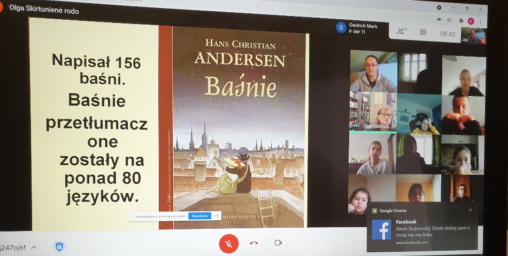Select the tile of girl in white shirt
The height and width of the screenshot is (256, 508).
pos(372,153)
